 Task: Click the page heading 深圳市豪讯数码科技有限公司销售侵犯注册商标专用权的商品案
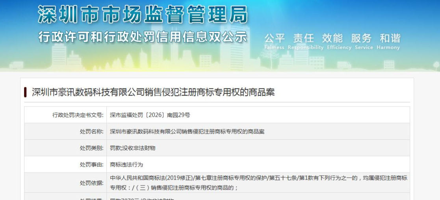(153, 92)
